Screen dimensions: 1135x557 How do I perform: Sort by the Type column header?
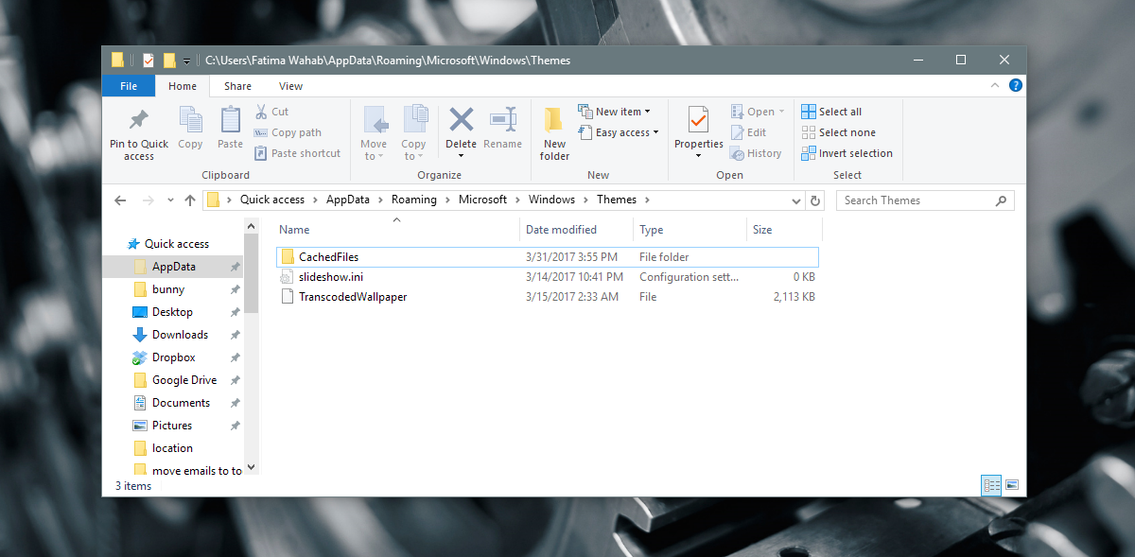(x=690, y=230)
